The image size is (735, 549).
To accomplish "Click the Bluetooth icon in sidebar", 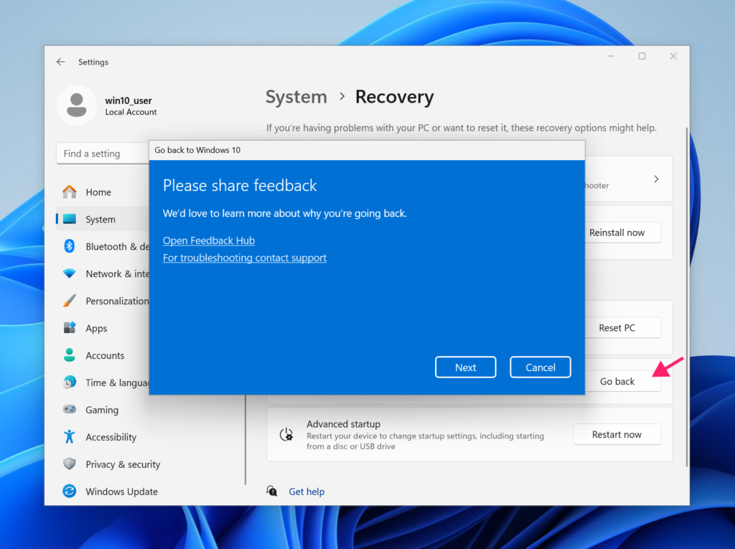I will pyautogui.click(x=70, y=246).
